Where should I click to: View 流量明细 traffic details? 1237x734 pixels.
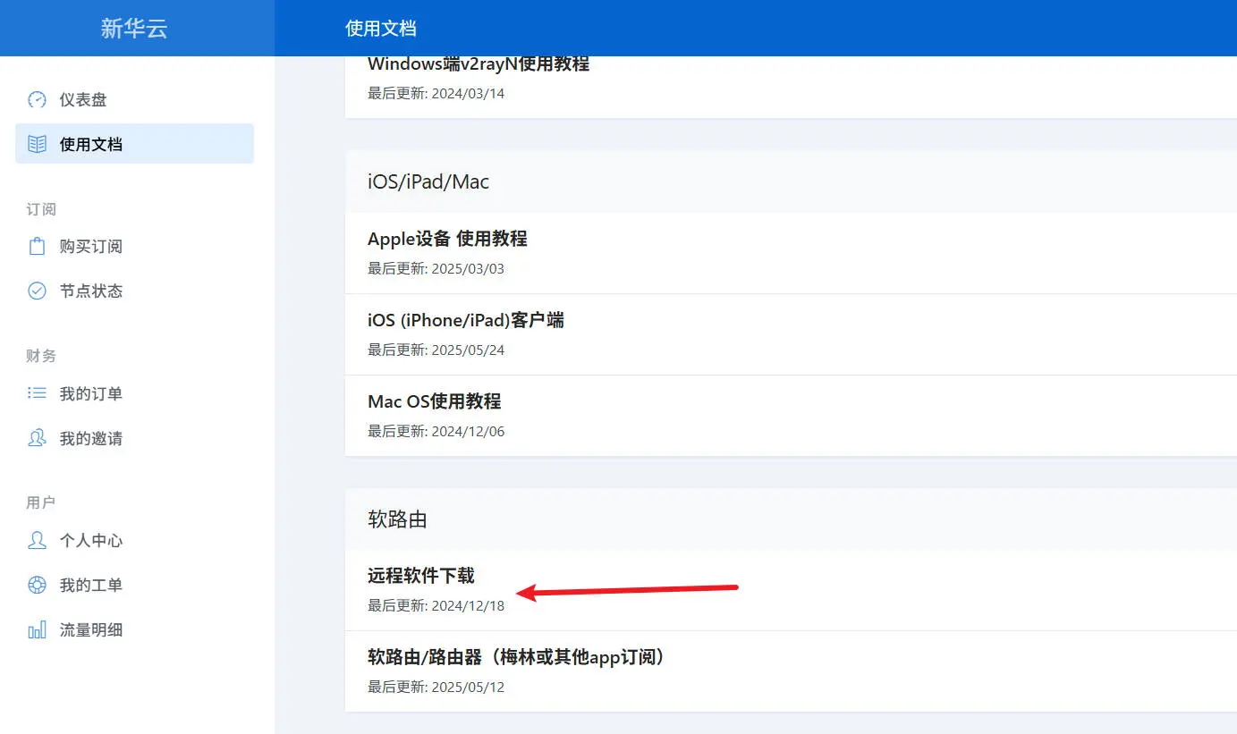134,629
